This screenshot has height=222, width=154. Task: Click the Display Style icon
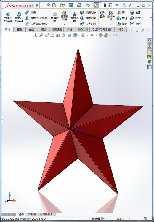[84, 35]
